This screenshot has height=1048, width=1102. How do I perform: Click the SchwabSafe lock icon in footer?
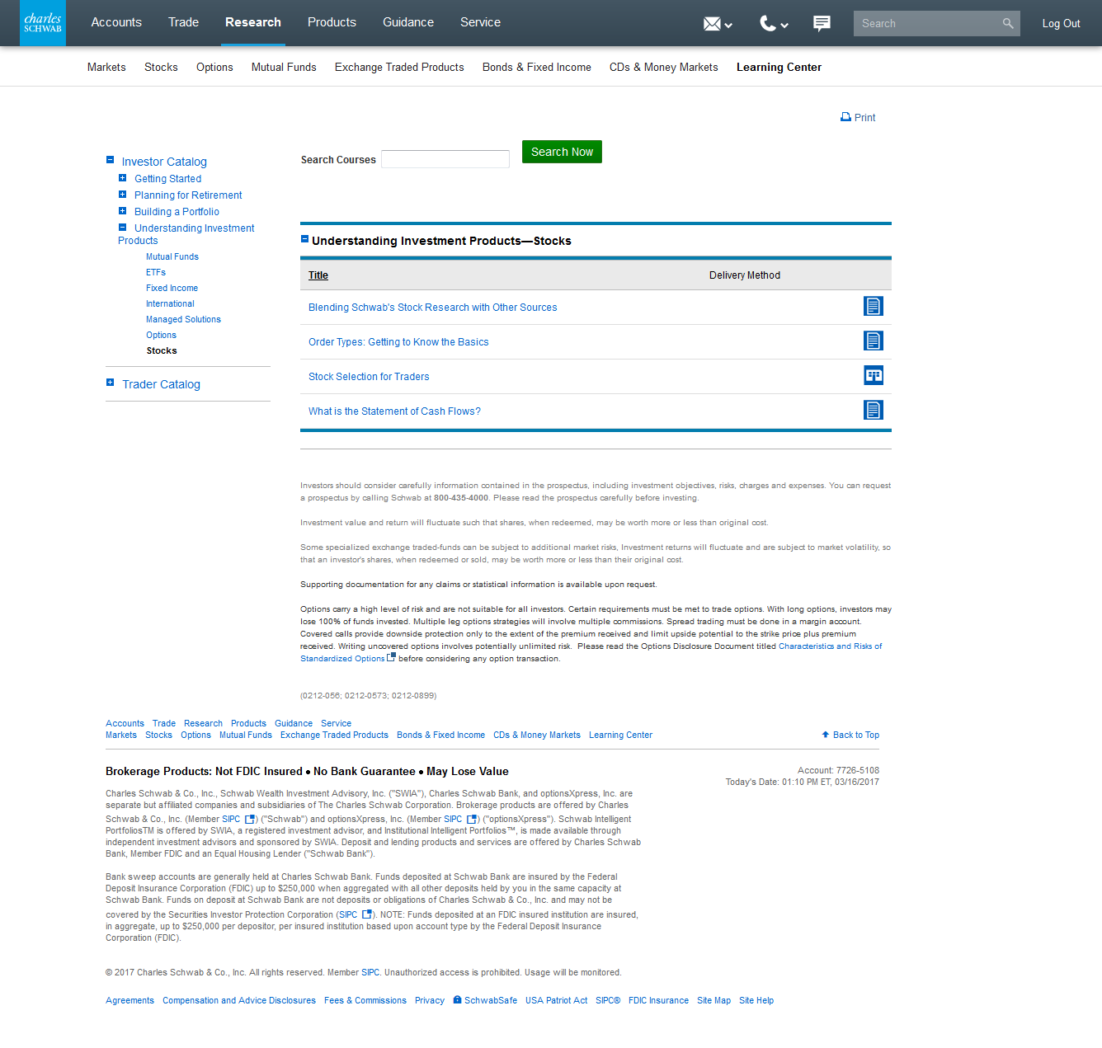[457, 999]
